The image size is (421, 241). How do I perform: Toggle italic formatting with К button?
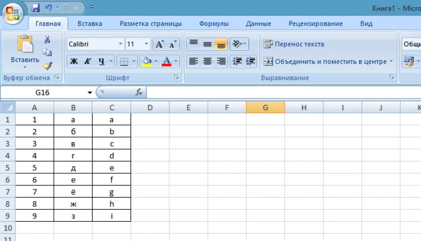coord(88,61)
